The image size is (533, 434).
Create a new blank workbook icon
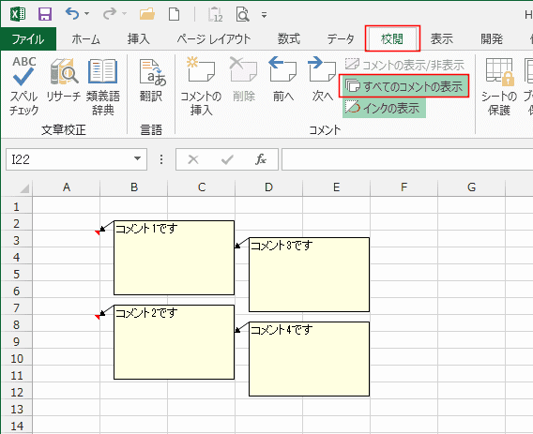click(174, 14)
